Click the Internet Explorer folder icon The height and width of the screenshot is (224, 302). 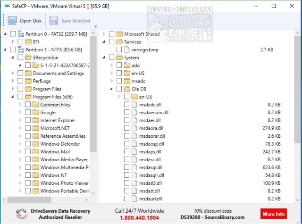pos(36,120)
